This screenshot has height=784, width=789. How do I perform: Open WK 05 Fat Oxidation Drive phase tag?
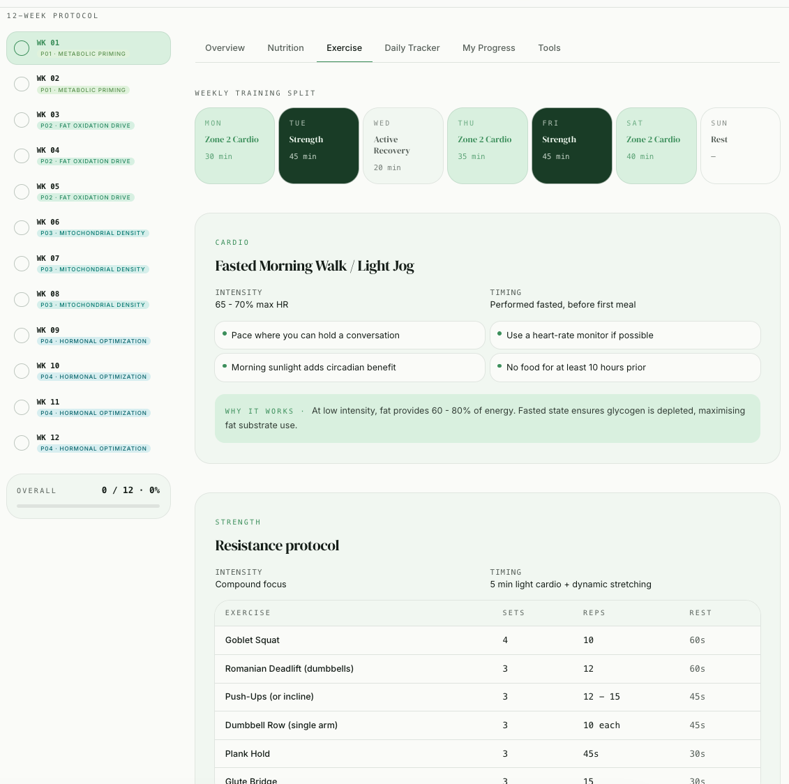coord(86,198)
